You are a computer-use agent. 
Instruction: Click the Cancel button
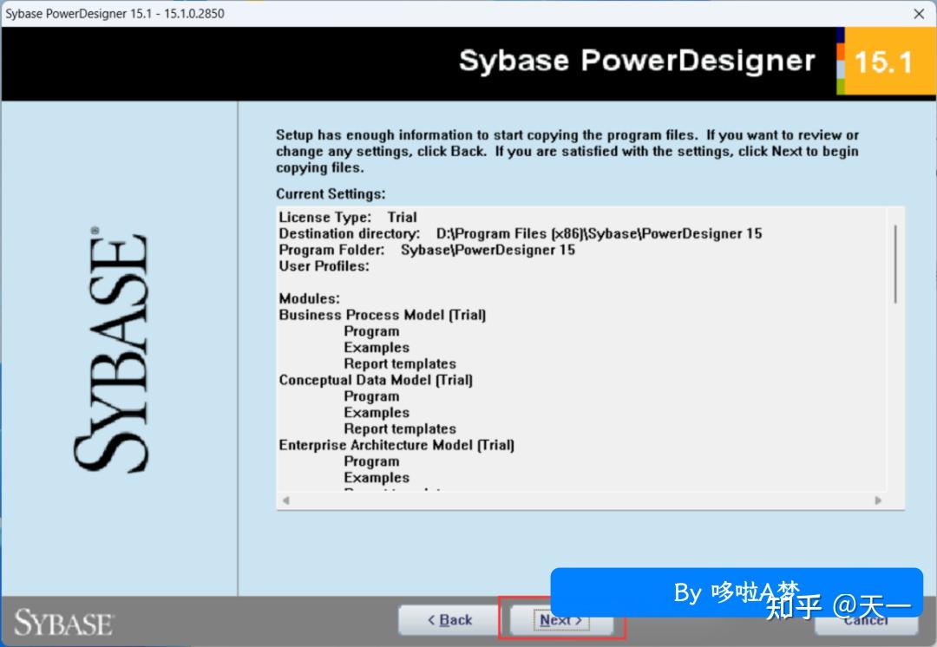click(868, 620)
